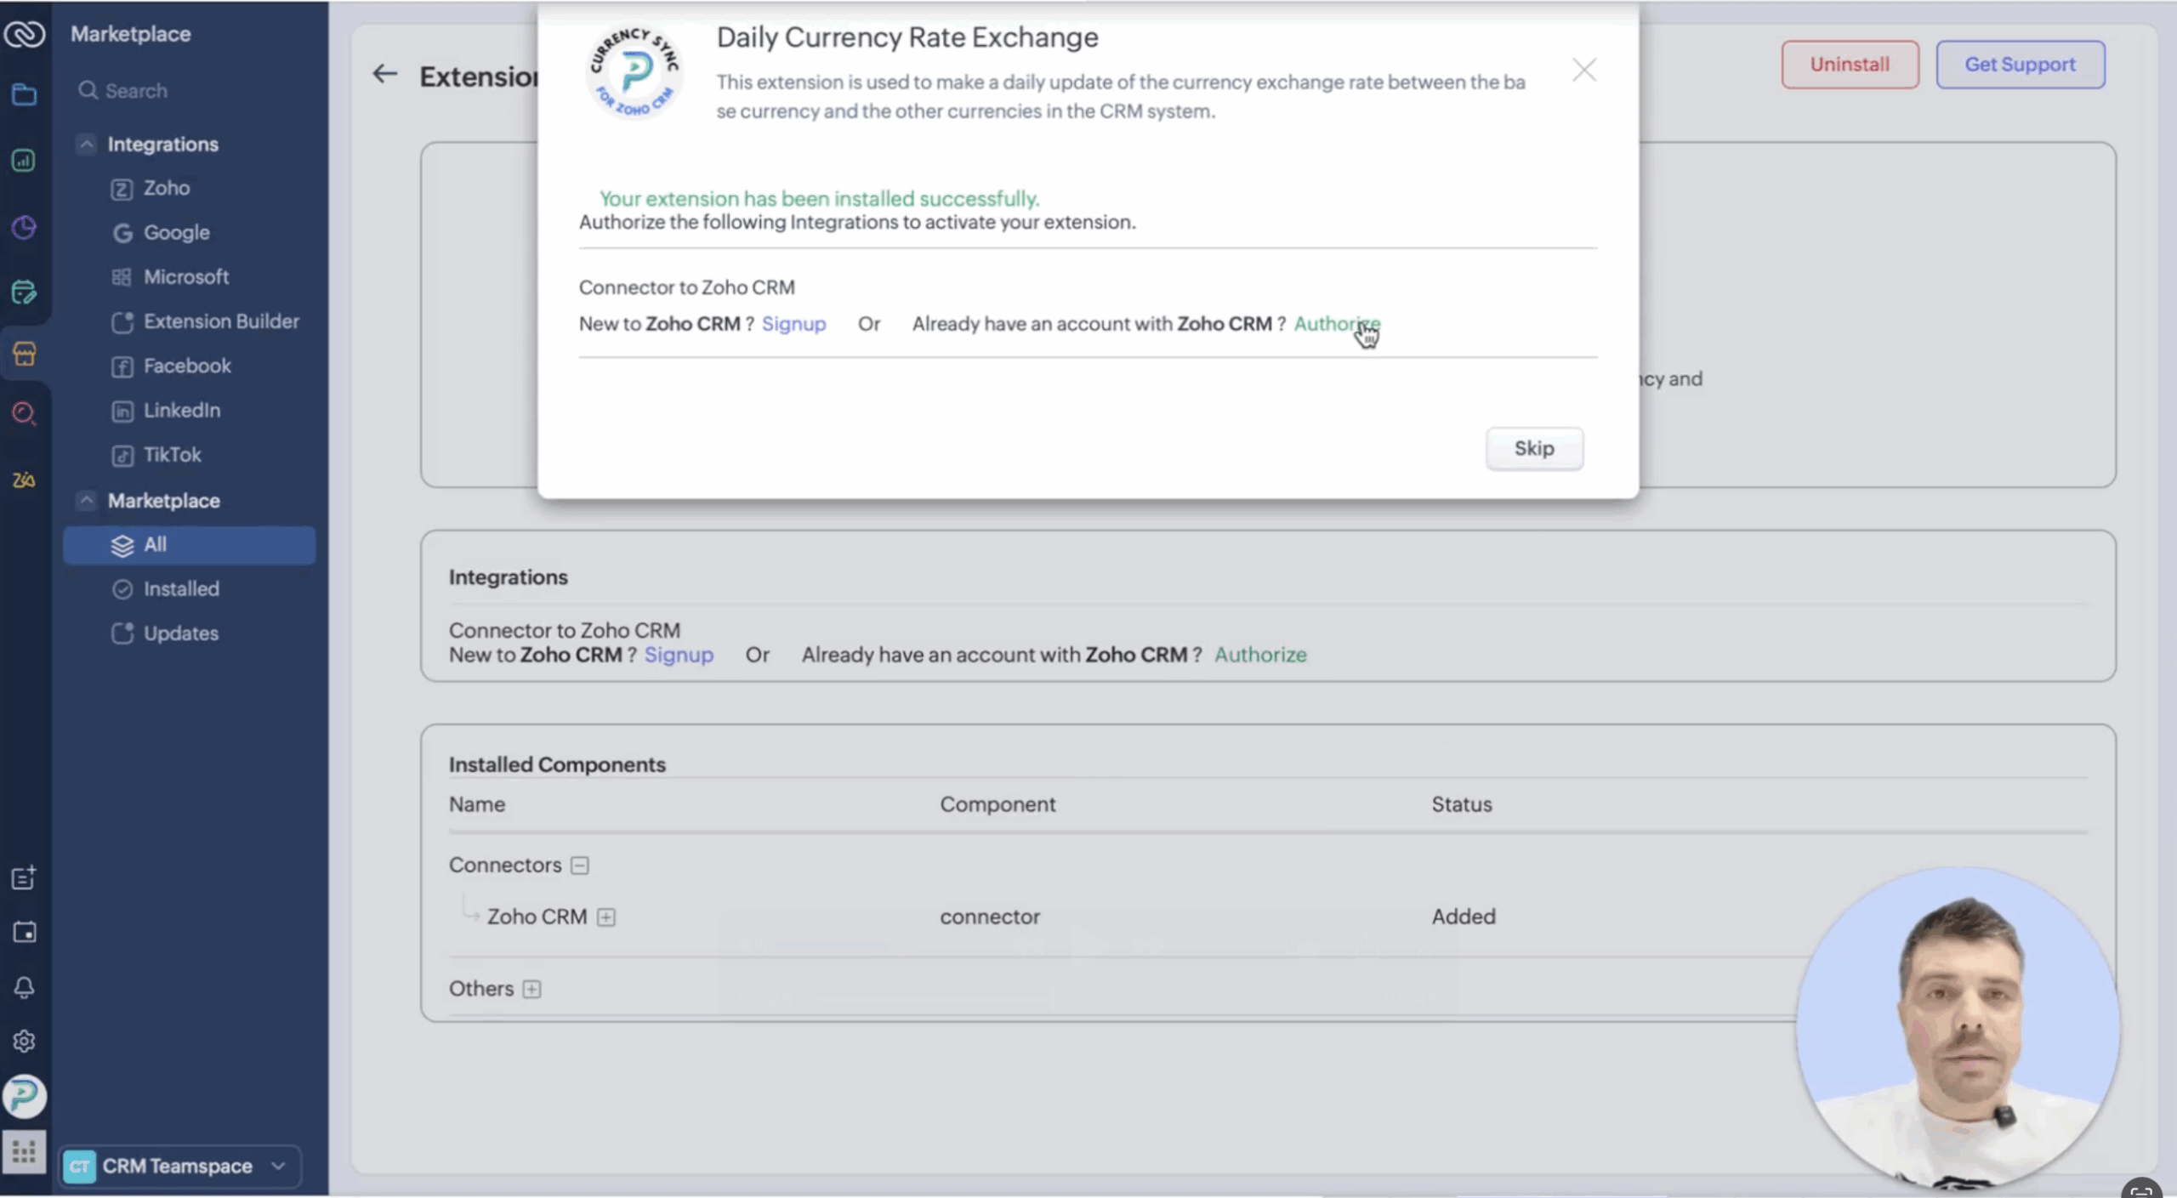Open the calendar icon in left rail
Image resolution: width=2177 pixels, height=1198 pixels.
pyautogui.click(x=24, y=933)
